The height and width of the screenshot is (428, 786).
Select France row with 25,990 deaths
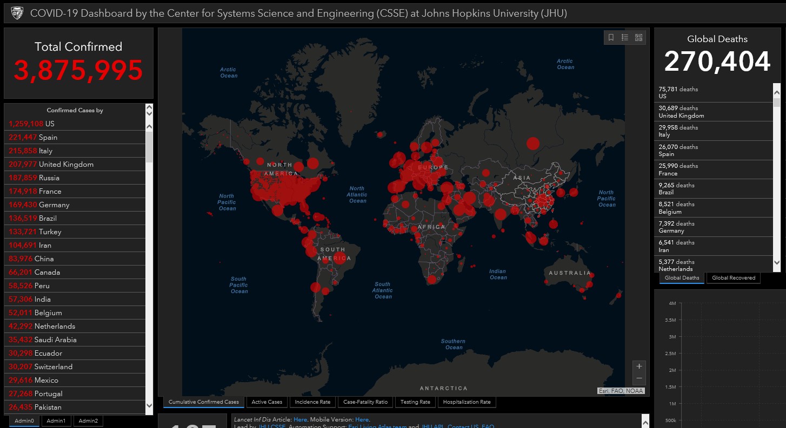714,169
